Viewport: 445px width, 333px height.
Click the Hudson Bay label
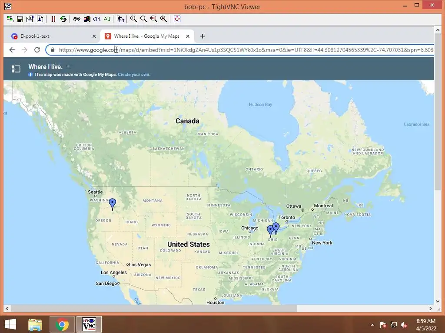point(261,104)
